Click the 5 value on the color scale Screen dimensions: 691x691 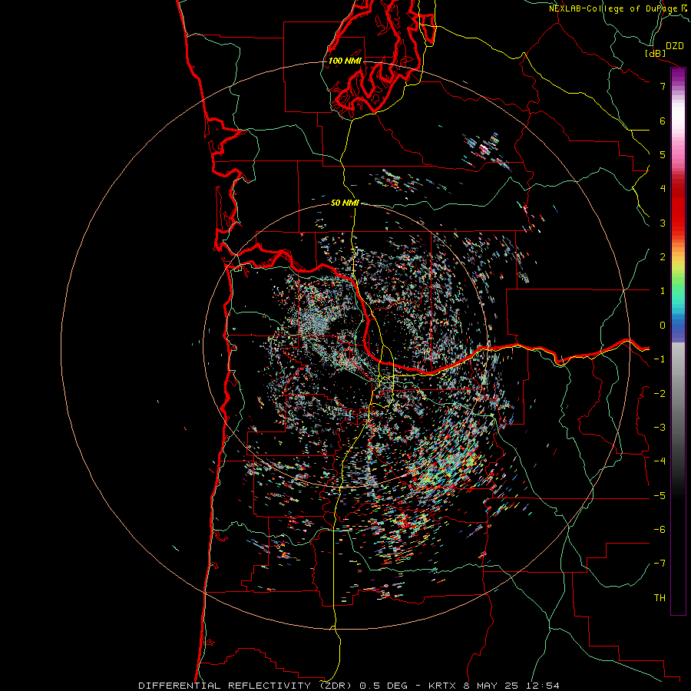click(x=663, y=154)
